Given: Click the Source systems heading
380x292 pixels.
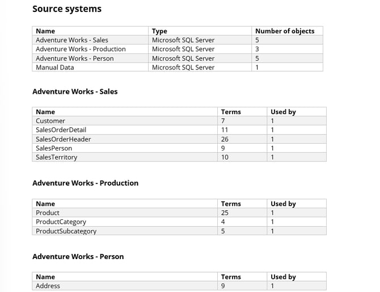Looking at the screenshot, I should [67, 9].
